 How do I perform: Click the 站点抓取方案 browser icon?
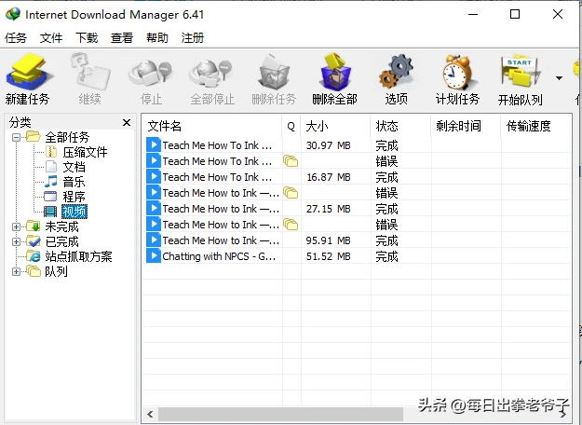click(33, 256)
